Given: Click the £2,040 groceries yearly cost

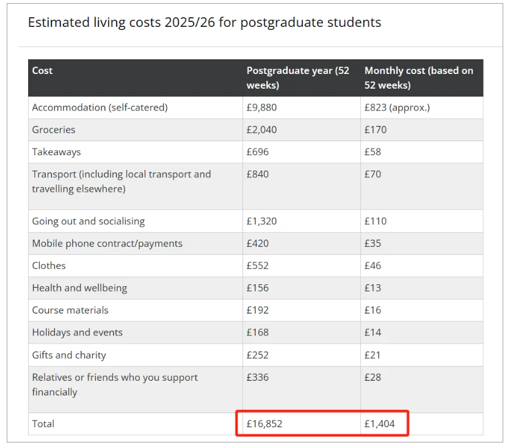Looking at the screenshot, I should click(x=261, y=130).
